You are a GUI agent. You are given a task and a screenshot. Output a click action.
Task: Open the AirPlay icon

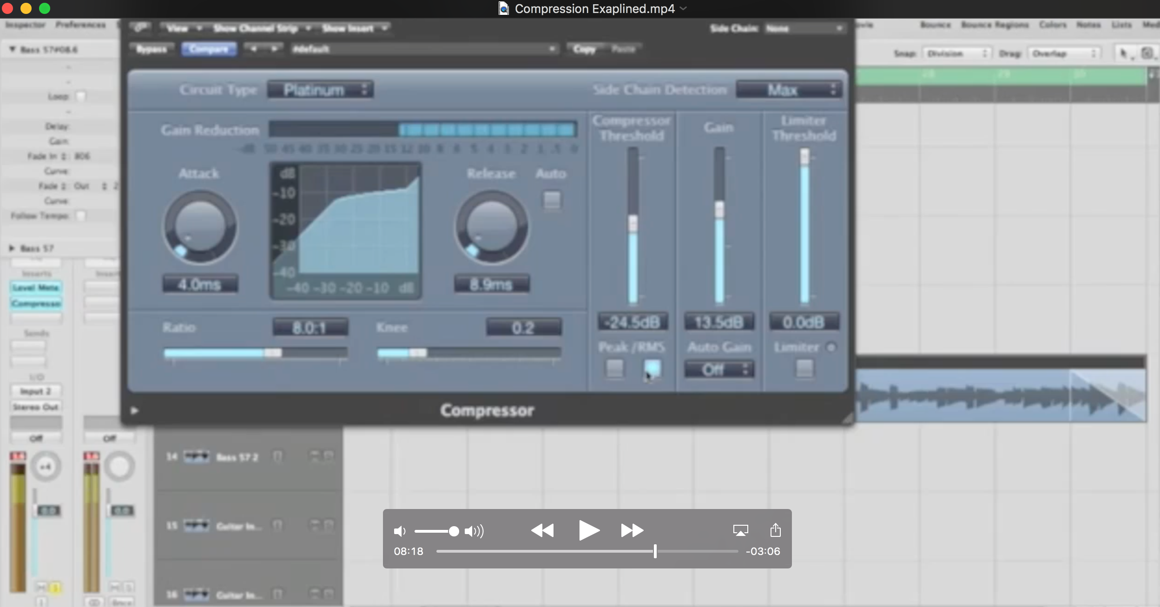pyautogui.click(x=740, y=530)
